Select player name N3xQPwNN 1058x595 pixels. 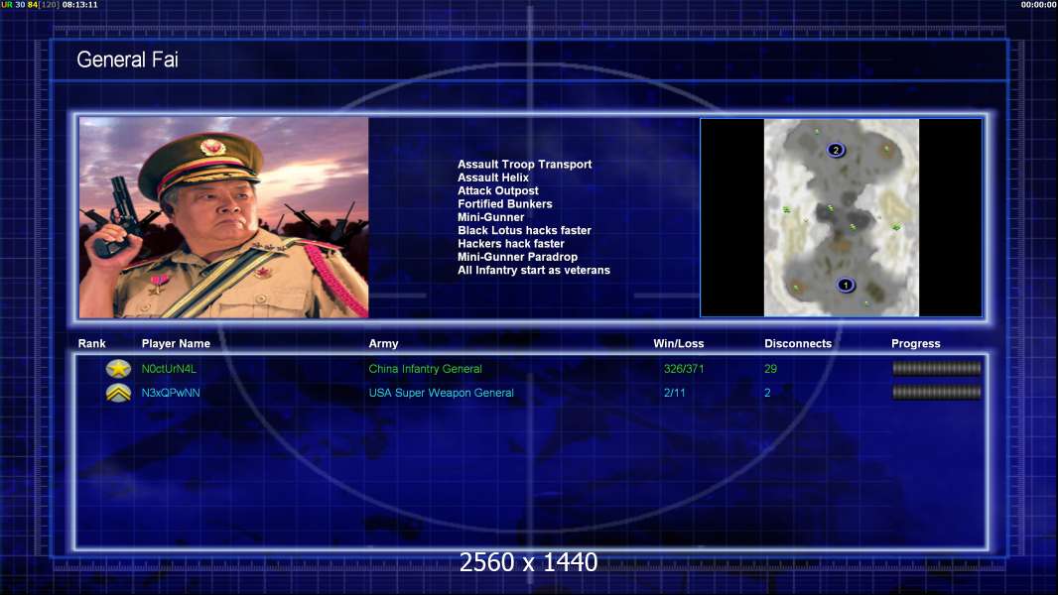point(171,392)
